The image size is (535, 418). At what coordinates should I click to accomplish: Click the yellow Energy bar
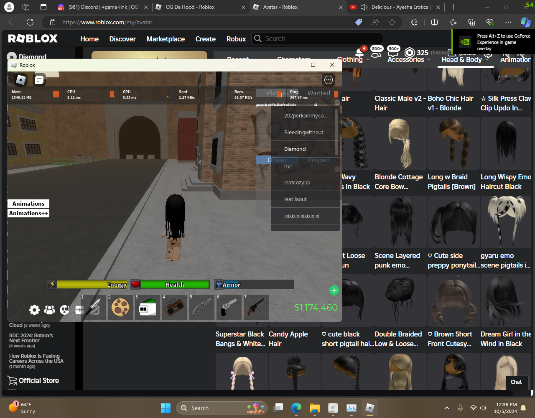point(92,285)
